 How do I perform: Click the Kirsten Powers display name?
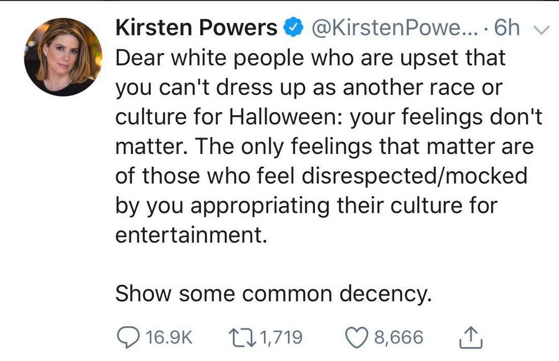196,28
